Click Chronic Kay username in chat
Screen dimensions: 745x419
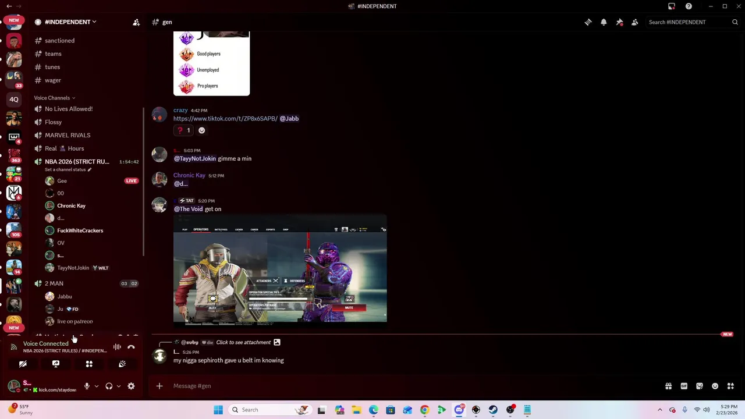pyautogui.click(x=189, y=175)
